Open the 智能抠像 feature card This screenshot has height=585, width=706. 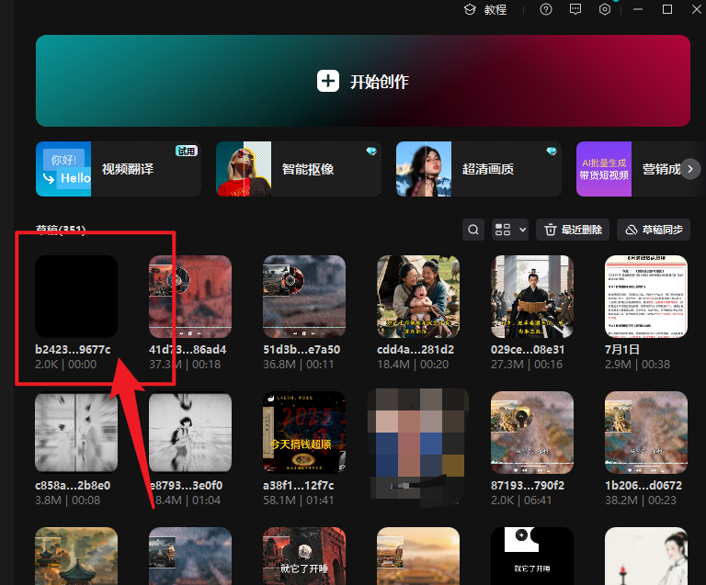point(298,169)
